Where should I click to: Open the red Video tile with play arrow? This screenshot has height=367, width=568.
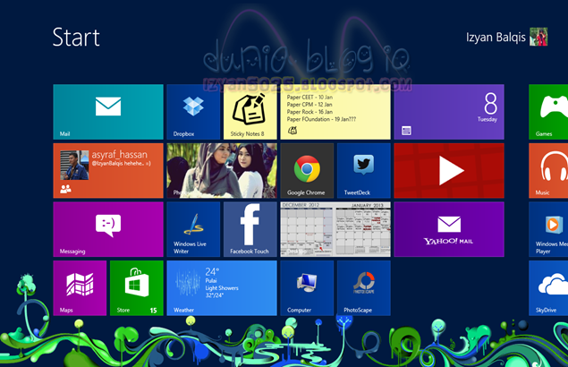(449, 170)
